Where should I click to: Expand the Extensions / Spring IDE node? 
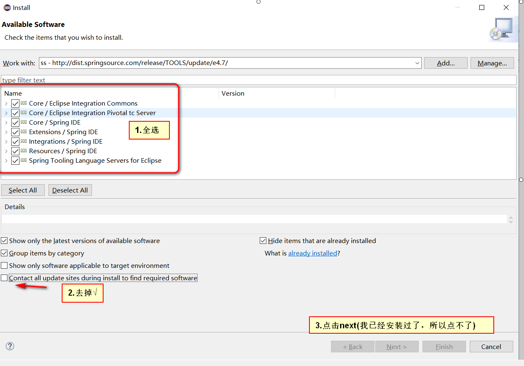pos(6,132)
